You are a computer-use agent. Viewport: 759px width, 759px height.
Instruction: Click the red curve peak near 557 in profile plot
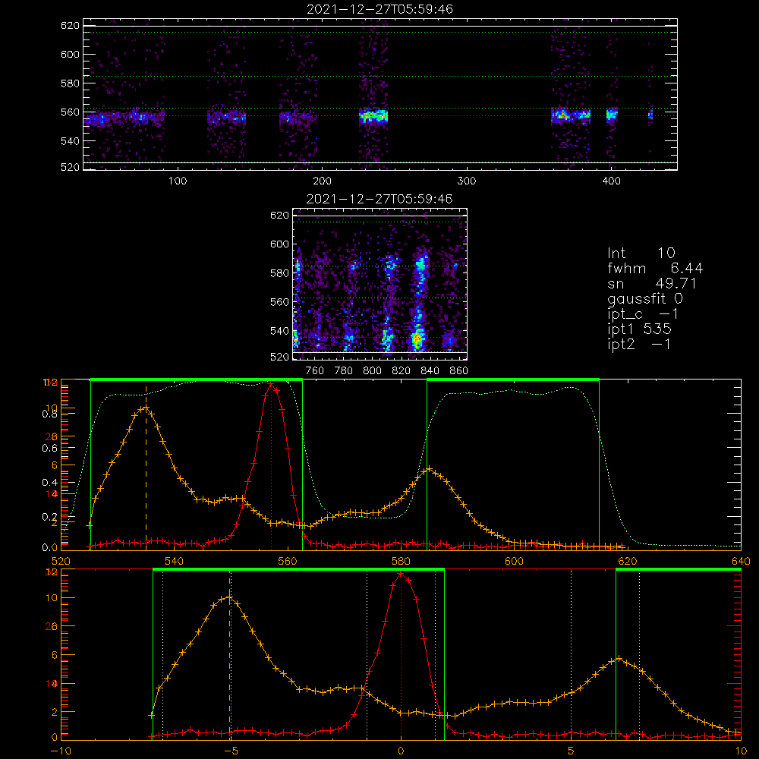tap(271, 383)
